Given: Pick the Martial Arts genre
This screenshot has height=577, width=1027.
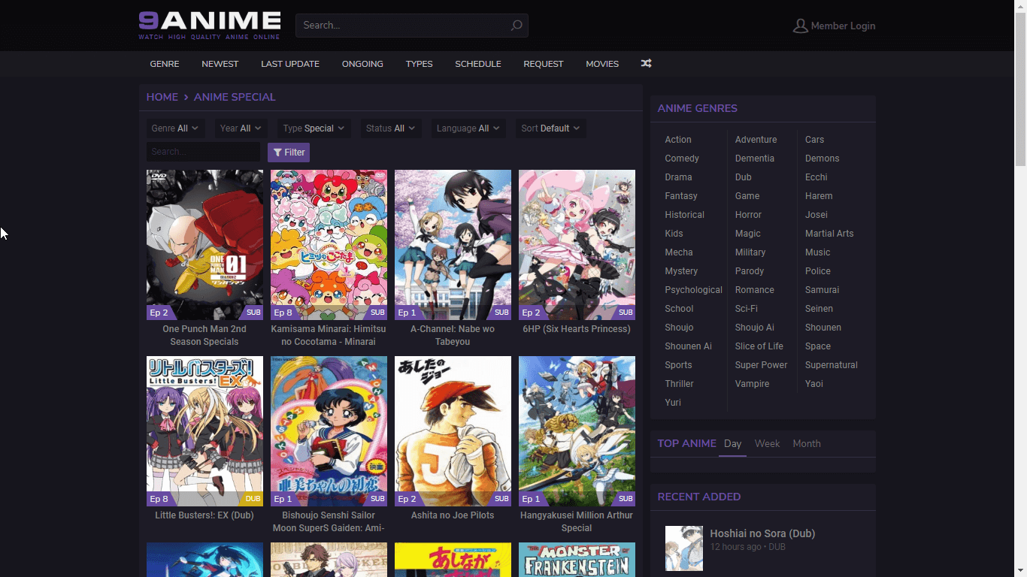Looking at the screenshot, I should pos(829,234).
